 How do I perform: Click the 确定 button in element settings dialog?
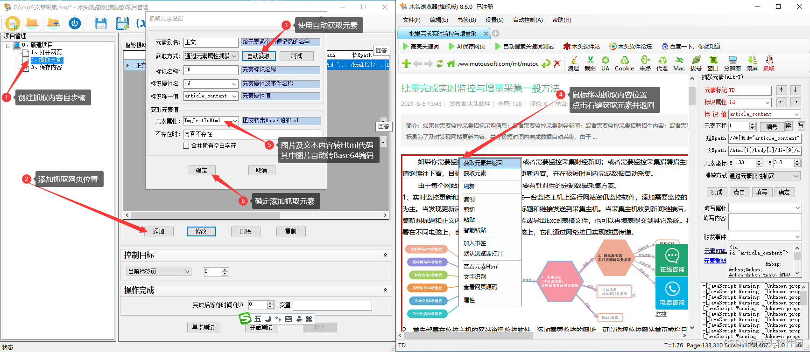click(202, 171)
